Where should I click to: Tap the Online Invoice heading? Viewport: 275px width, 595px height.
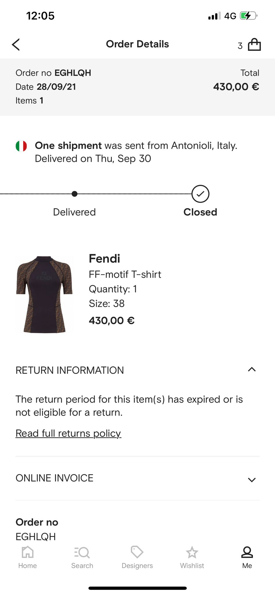pyautogui.click(x=55, y=478)
